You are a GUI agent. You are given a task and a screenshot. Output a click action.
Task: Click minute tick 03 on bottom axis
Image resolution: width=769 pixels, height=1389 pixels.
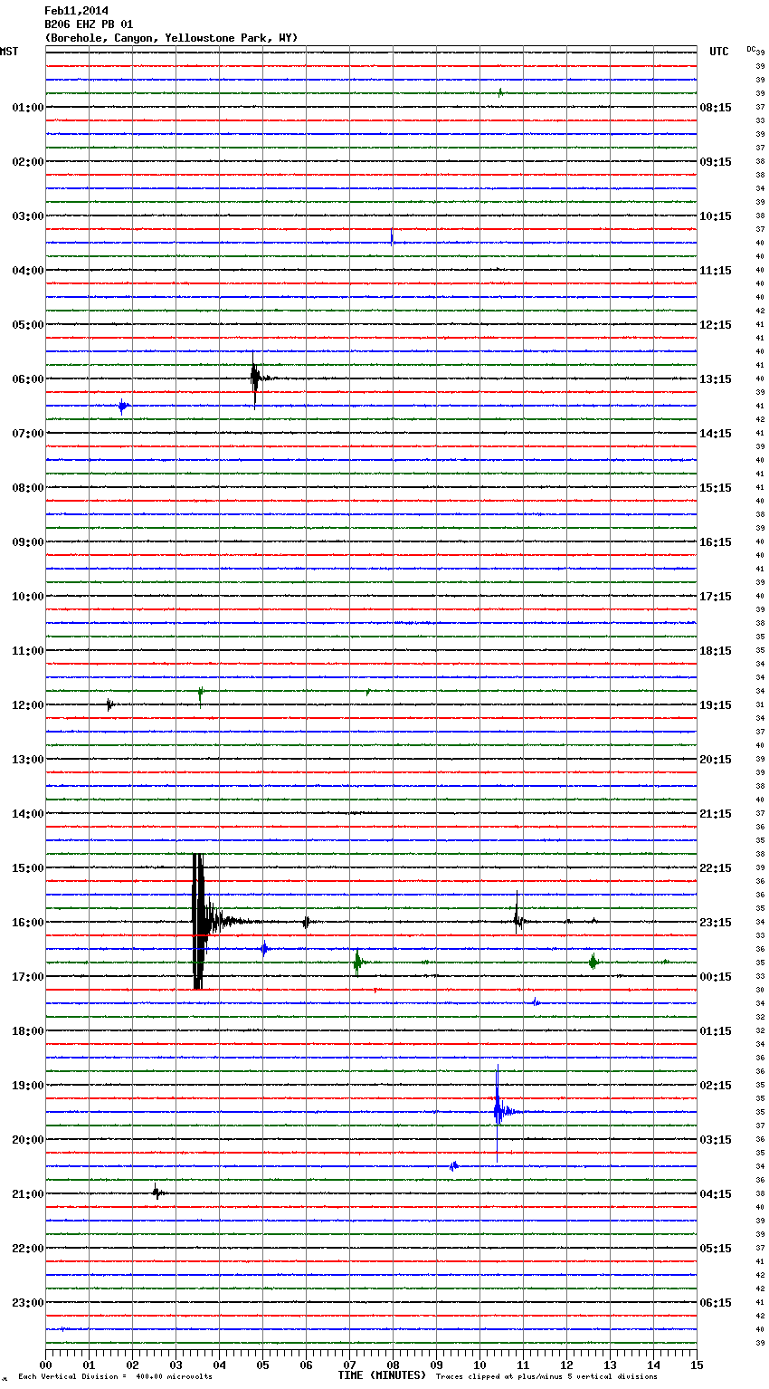pos(176,1364)
